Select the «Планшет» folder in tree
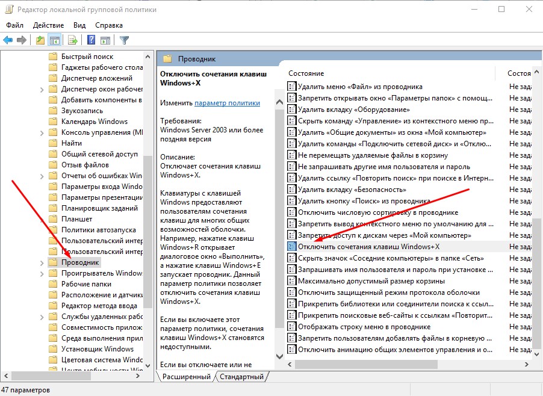 (76, 219)
